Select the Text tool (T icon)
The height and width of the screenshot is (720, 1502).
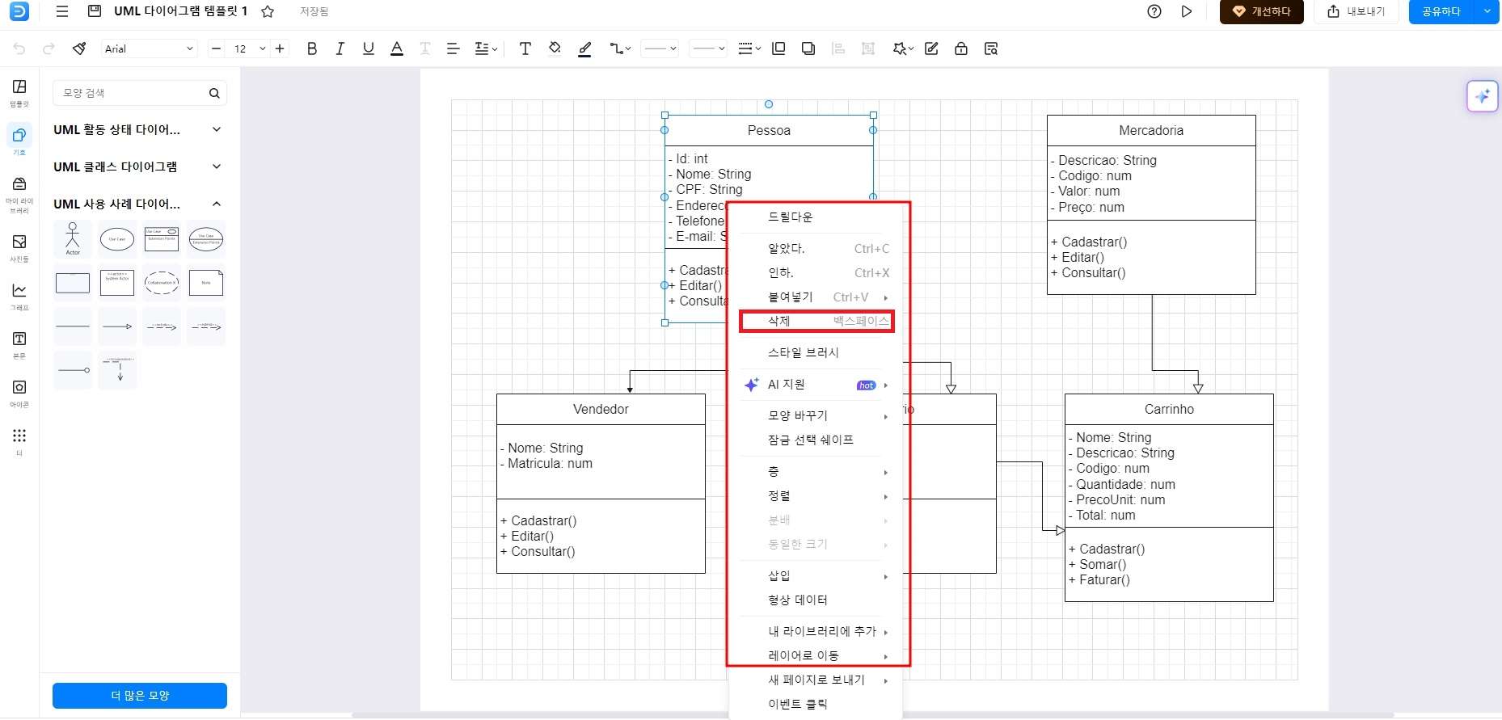tap(525, 48)
